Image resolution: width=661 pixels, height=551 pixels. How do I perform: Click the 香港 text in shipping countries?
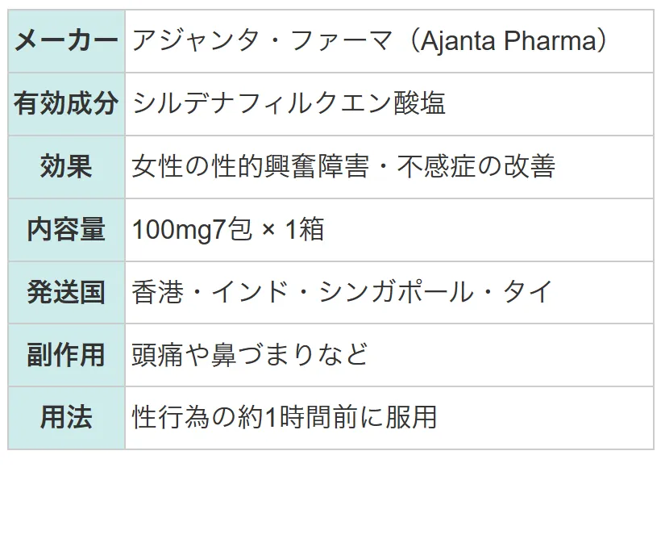(158, 292)
